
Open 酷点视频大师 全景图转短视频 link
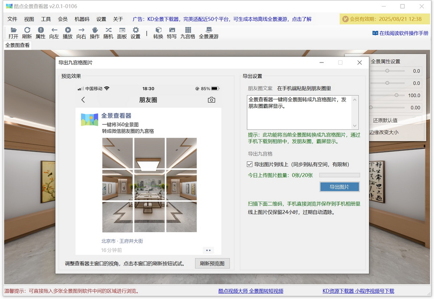pos(251,291)
